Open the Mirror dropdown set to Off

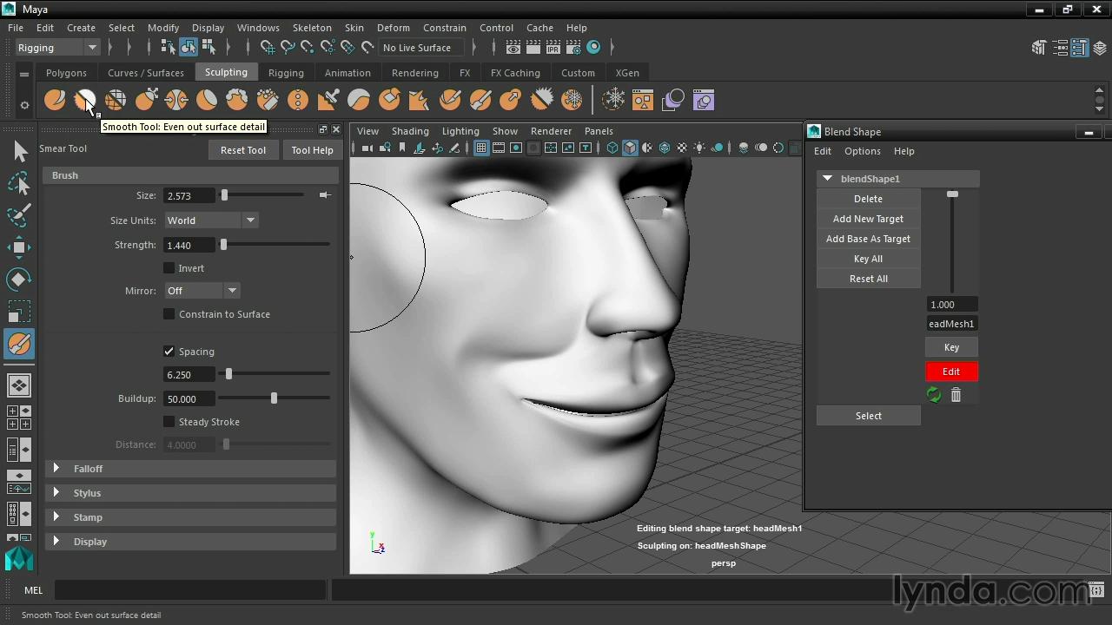(202, 291)
